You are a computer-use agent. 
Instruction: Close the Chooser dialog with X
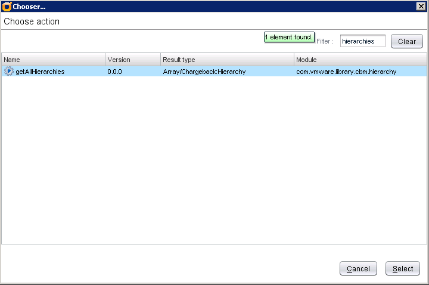pyautogui.click(x=421, y=6)
